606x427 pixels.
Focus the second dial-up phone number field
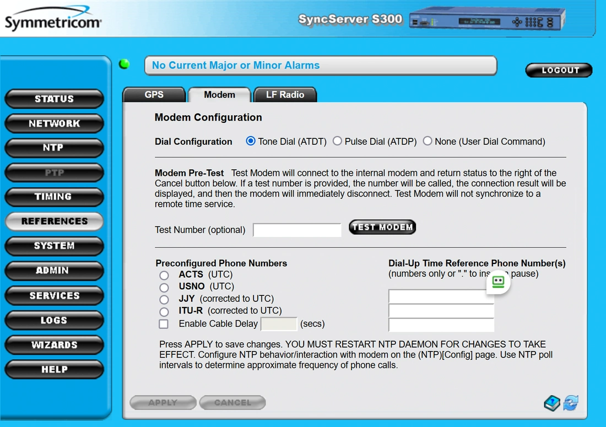(441, 311)
